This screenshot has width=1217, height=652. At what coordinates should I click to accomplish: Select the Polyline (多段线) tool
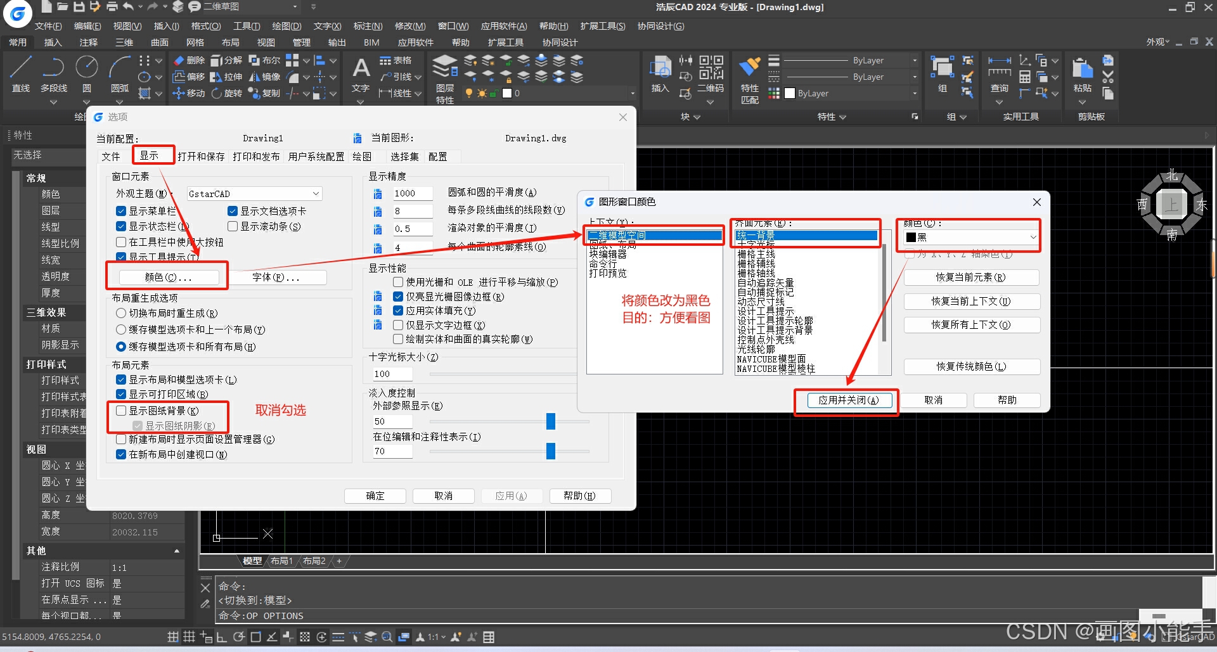tap(54, 74)
